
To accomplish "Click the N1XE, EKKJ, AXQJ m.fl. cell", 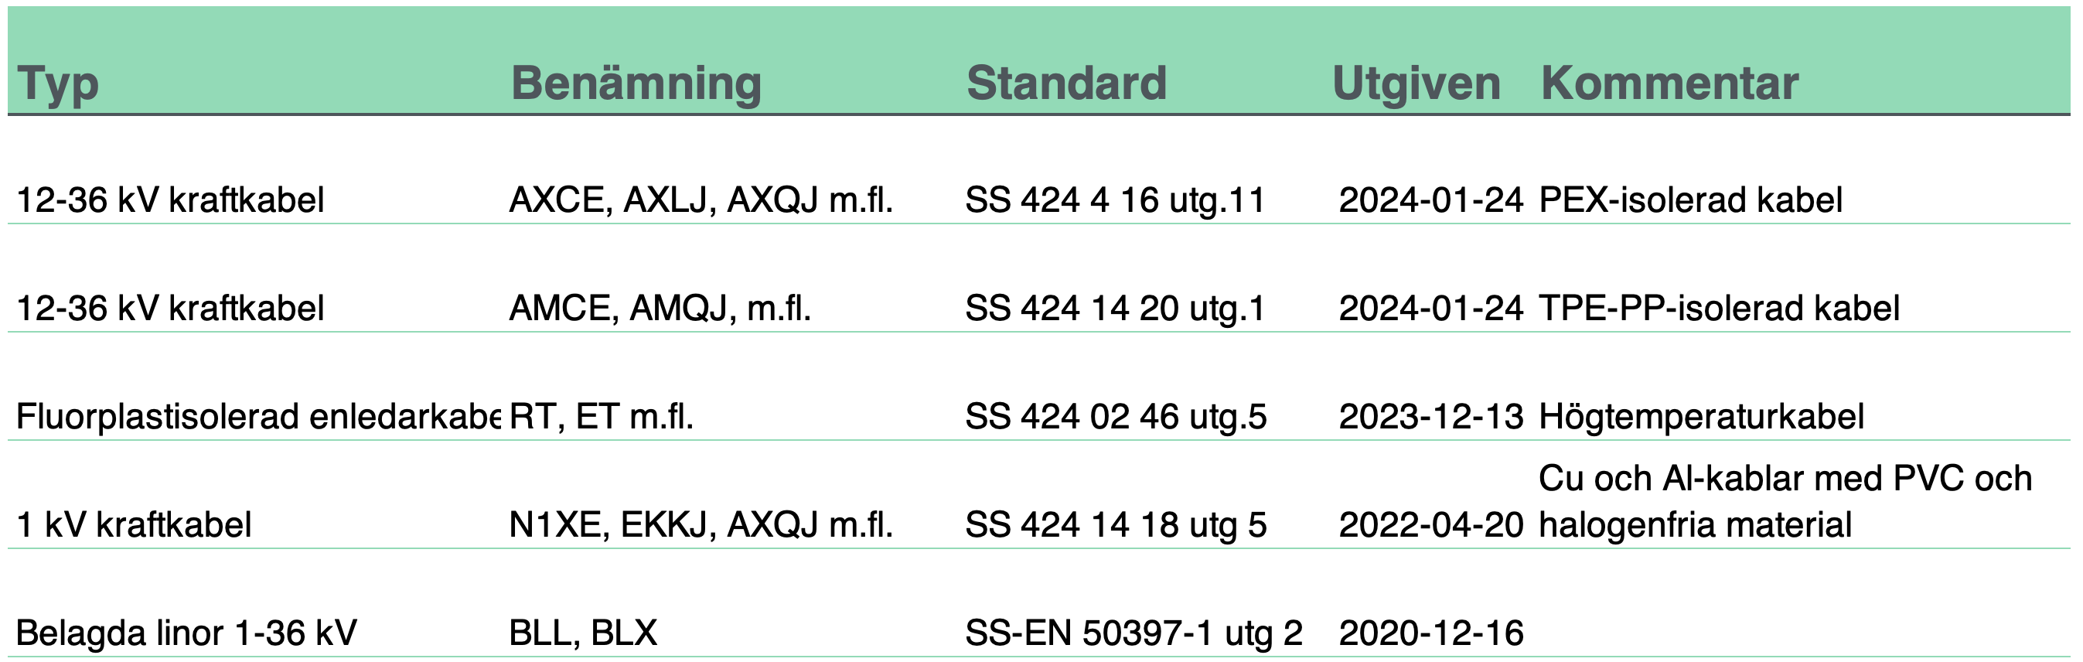I will pyautogui.click(x=701, y=524).
